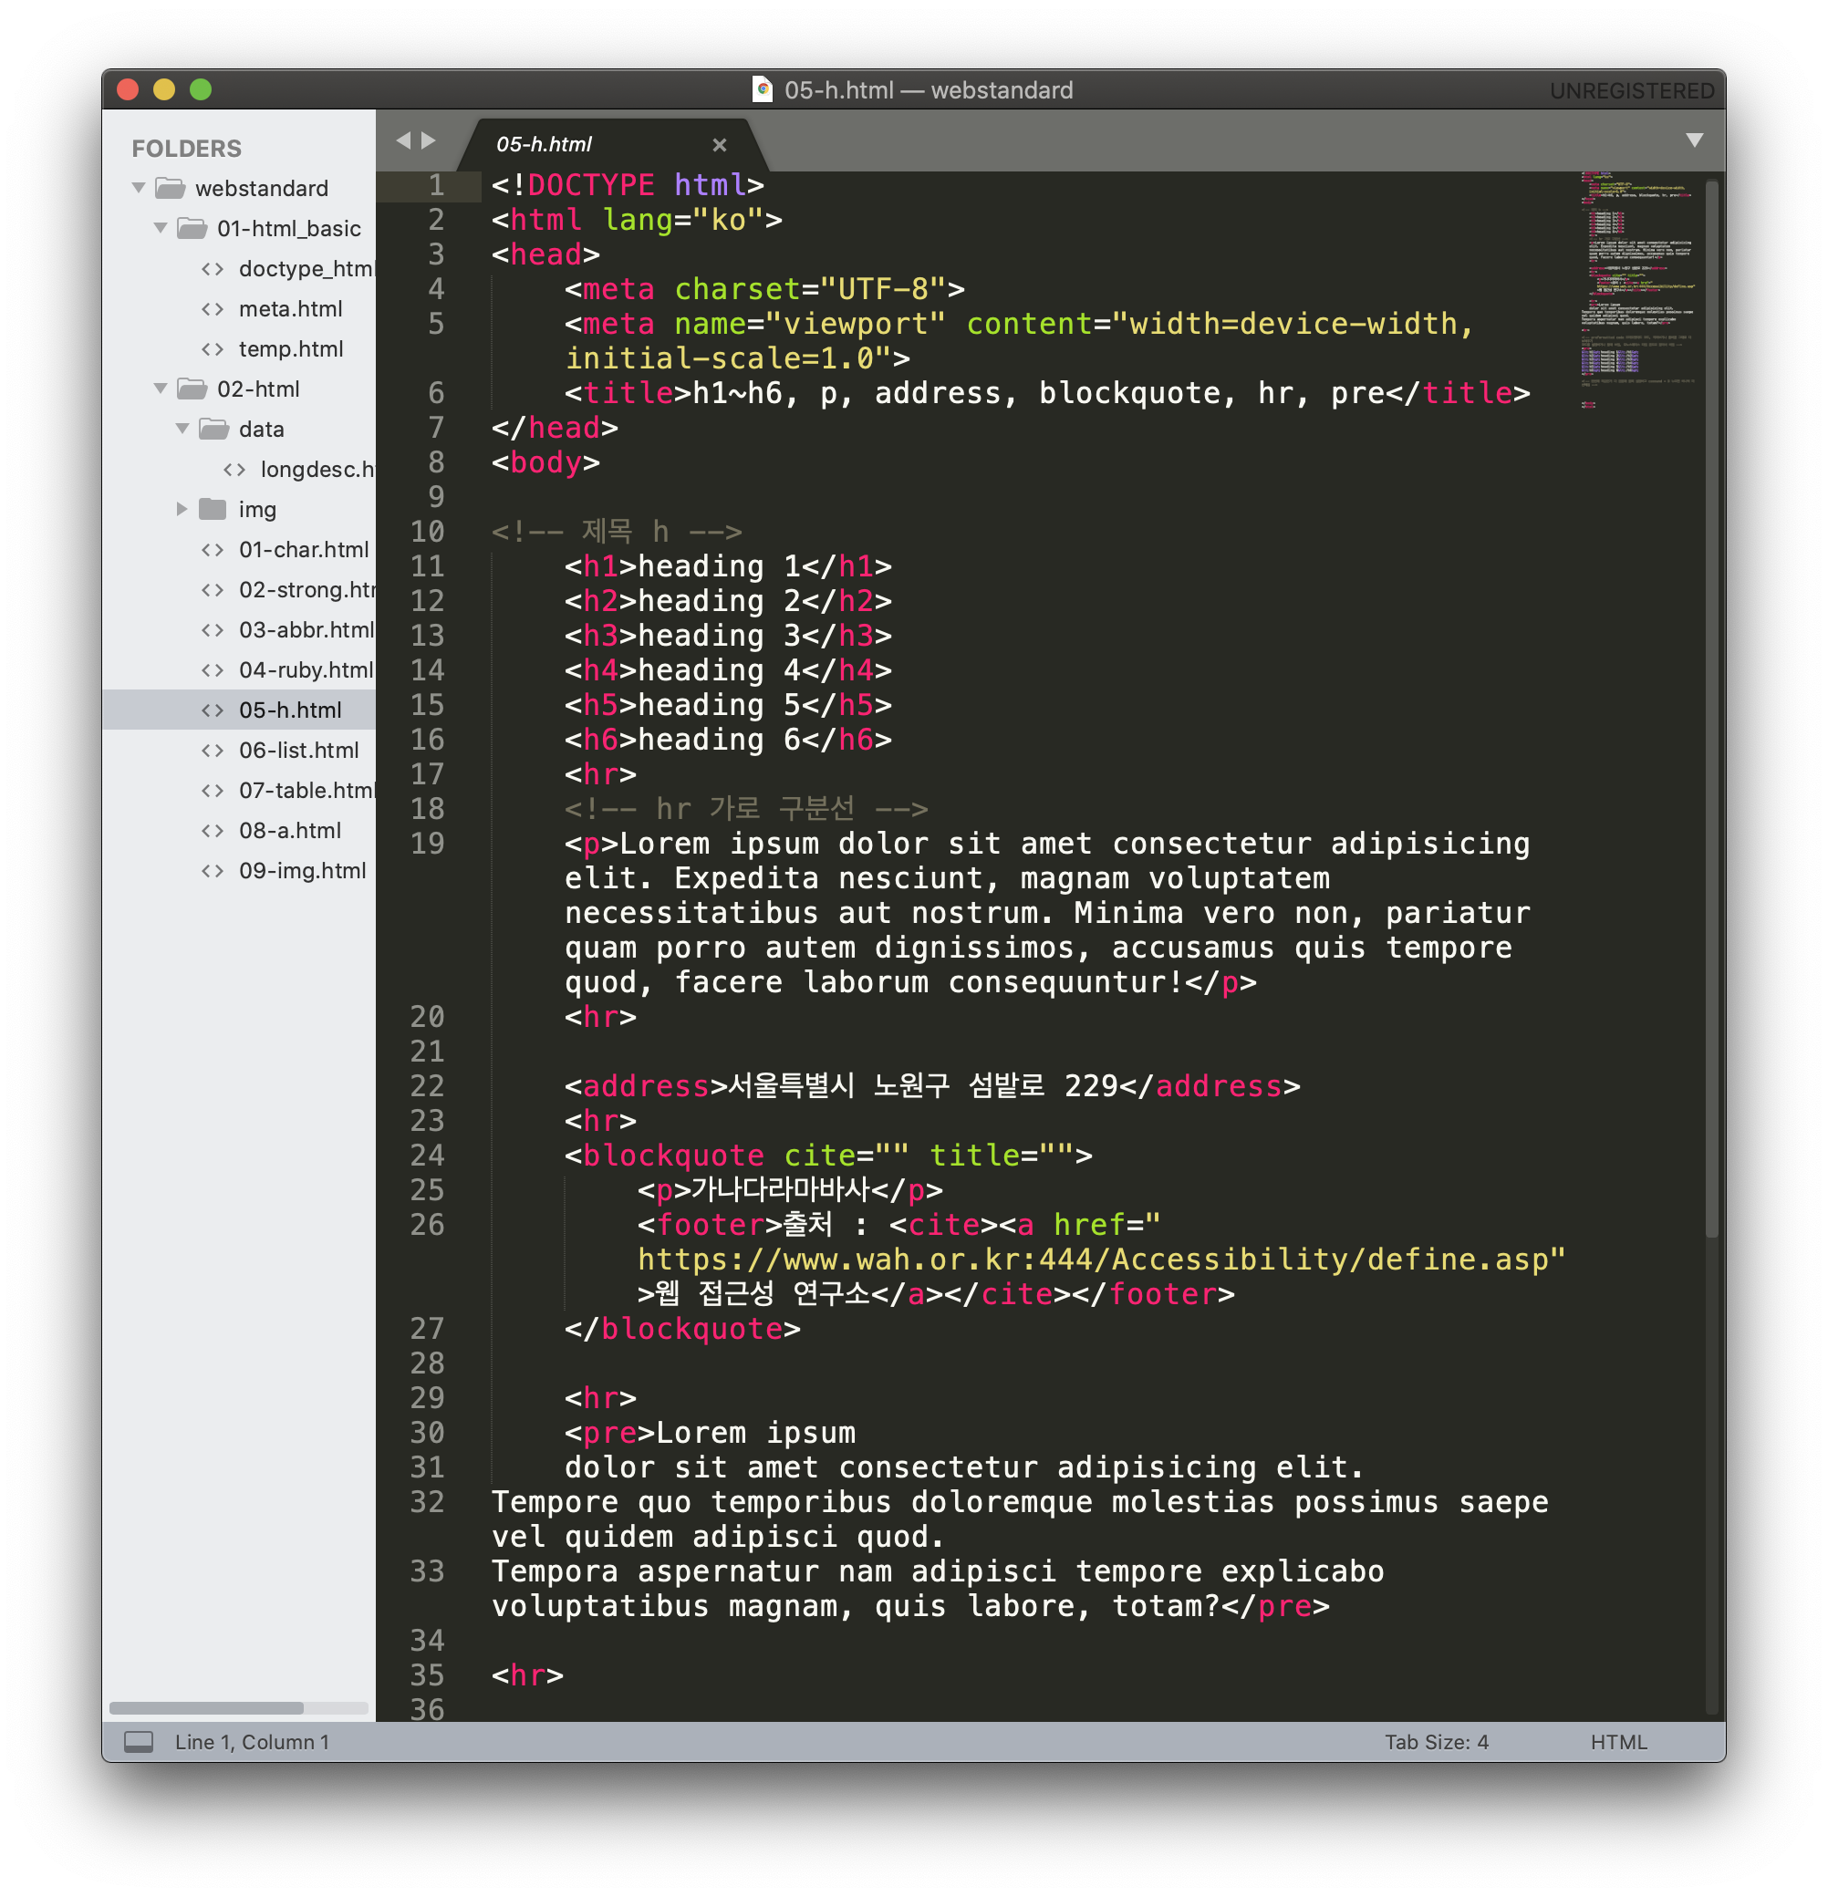1828x1897 pixels.
Task: Expand the img folder
Action: 181,509
